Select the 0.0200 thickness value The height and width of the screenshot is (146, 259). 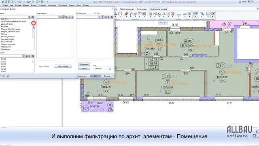pos(4,62)
